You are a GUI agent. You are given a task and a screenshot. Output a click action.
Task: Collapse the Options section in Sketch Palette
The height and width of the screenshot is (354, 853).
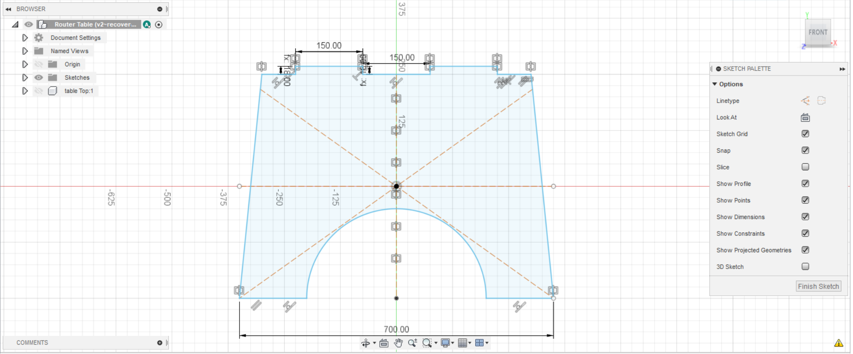(x=714, y=84)
